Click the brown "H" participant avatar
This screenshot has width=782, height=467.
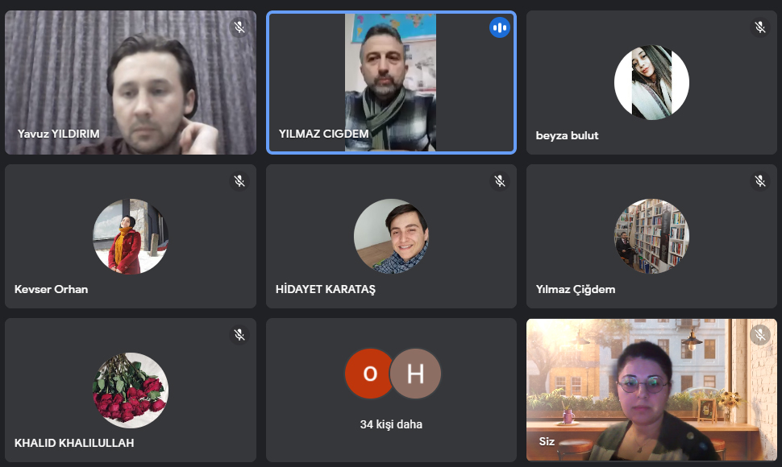[415, 374]
